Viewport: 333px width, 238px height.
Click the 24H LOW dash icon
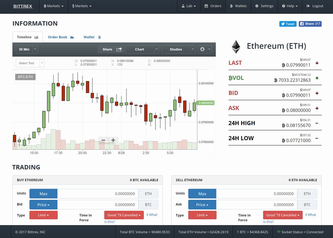tap(317, 138)
